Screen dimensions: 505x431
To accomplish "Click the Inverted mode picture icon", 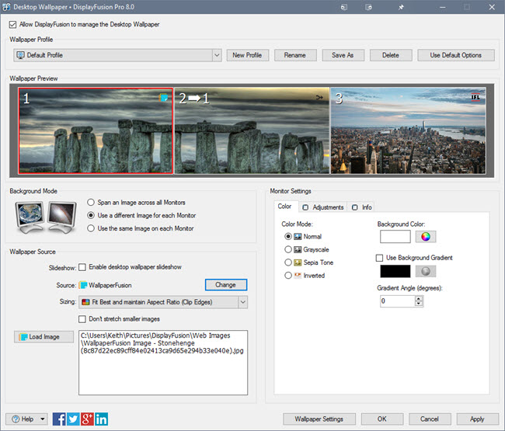I will click(298, 276).
